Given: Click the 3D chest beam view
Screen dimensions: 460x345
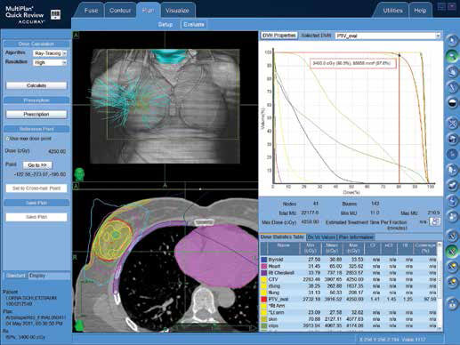Looking at the screenshot, I should tap(165, 106).
